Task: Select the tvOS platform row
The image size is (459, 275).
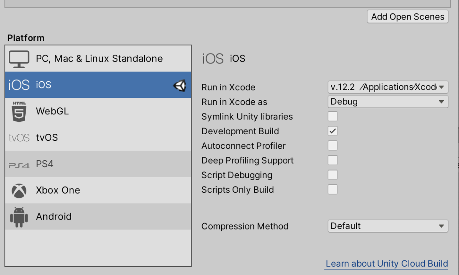Action: point(98,138)
